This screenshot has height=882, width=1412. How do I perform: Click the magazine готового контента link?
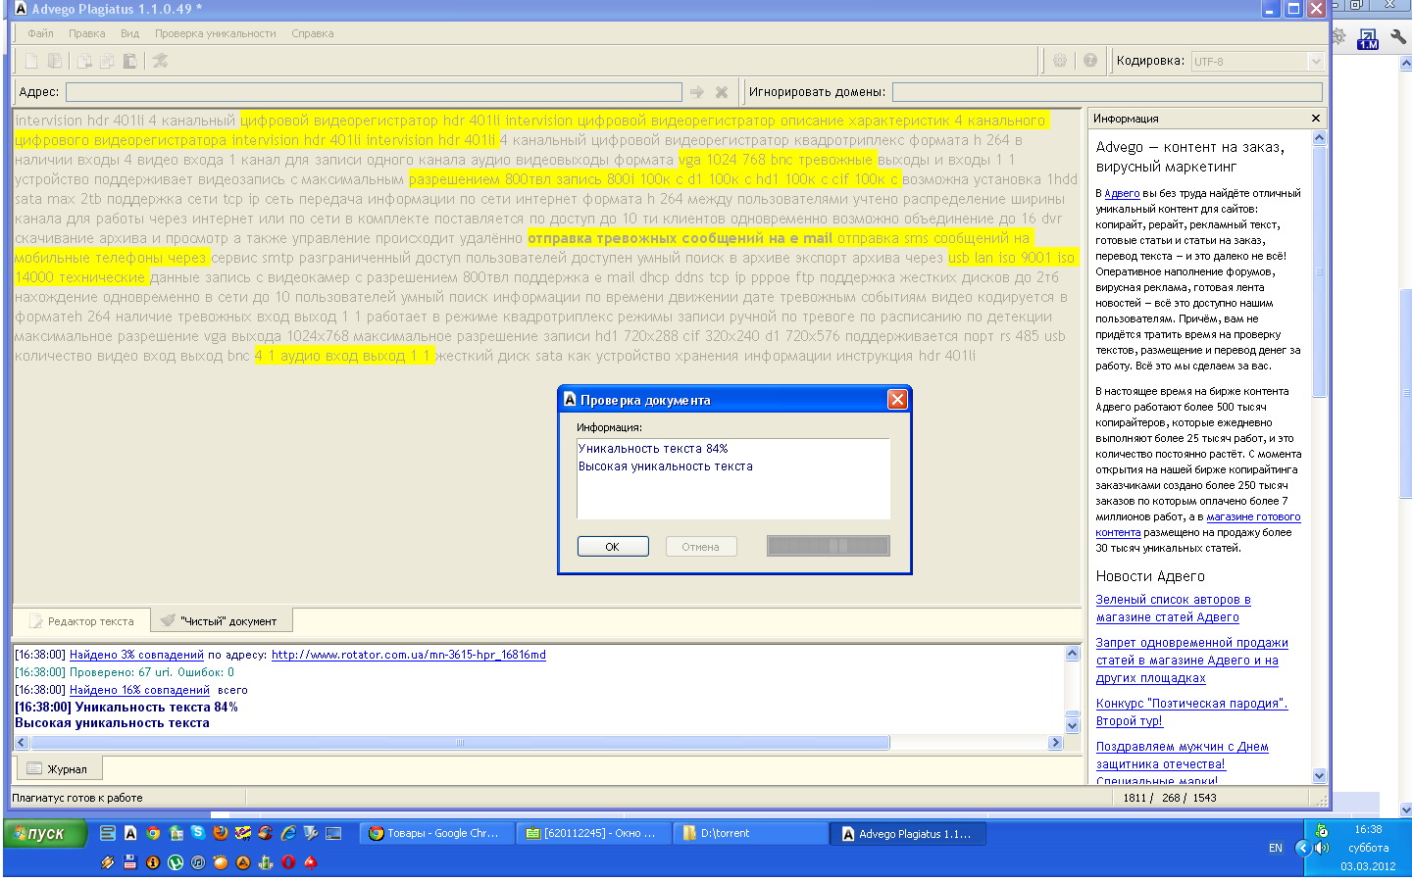[x=1198, y=524]
